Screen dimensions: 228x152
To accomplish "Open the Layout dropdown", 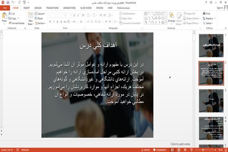I will [40, 14].
